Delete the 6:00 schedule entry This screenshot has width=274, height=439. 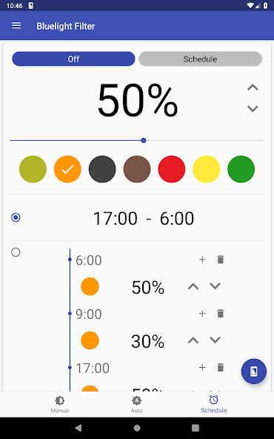(x=221, y=260)
